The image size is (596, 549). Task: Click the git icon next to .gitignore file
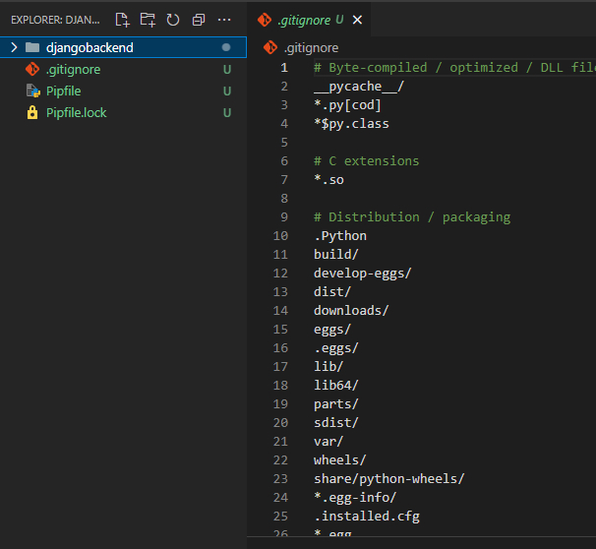(32, 70)
